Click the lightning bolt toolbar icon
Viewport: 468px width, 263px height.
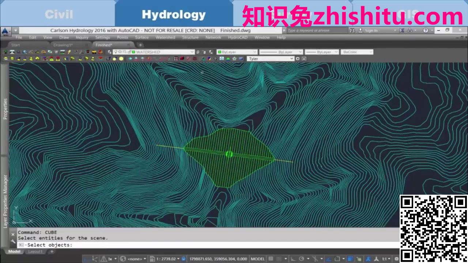click(x=69, y=52)
